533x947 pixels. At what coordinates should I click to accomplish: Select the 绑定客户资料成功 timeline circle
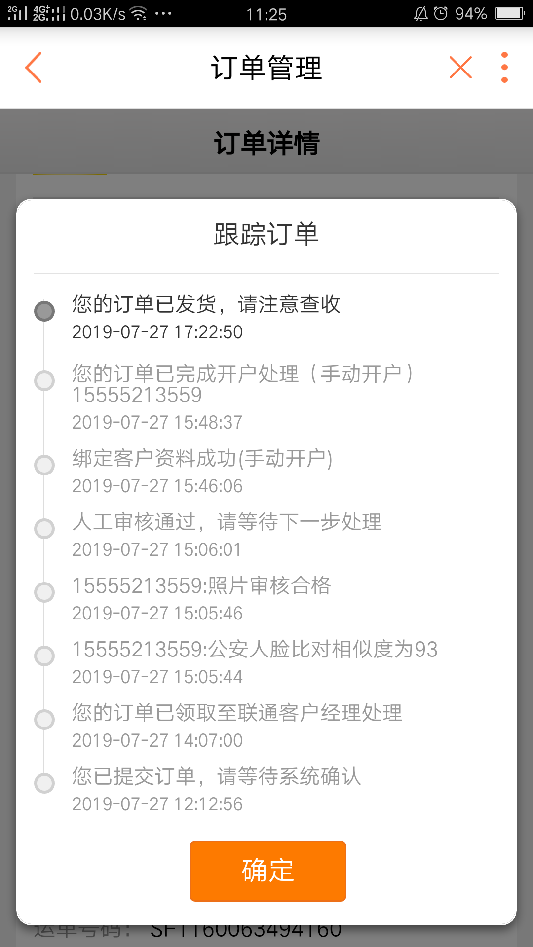click(x=44, y=465)
